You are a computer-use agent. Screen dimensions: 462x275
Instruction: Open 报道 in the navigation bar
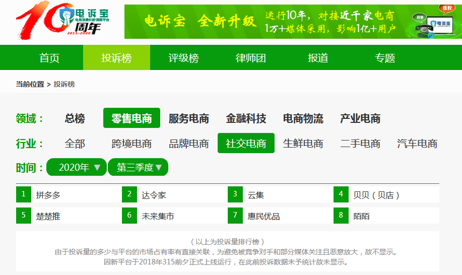click(318, 58)
